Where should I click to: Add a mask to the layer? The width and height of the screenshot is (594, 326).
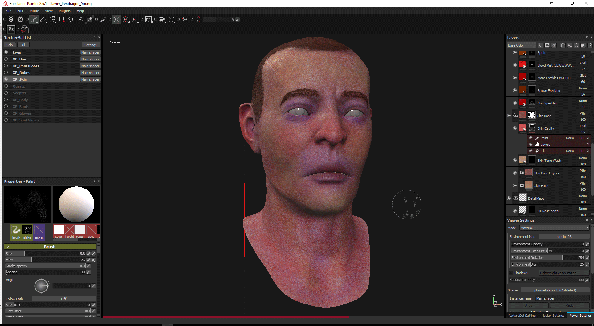[x=547, y=45]
